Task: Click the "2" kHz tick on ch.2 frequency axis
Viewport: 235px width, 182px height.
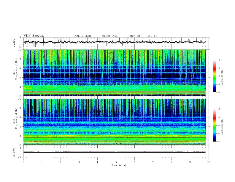Action: [21, 136]
